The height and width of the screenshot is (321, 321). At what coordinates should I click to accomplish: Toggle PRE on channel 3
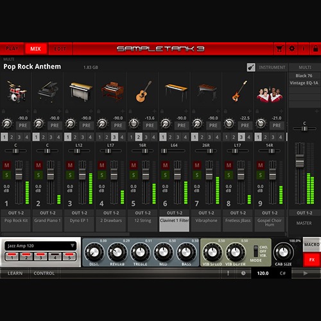tap(87, 125)
